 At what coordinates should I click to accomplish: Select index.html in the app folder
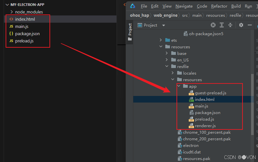(205, 100)
